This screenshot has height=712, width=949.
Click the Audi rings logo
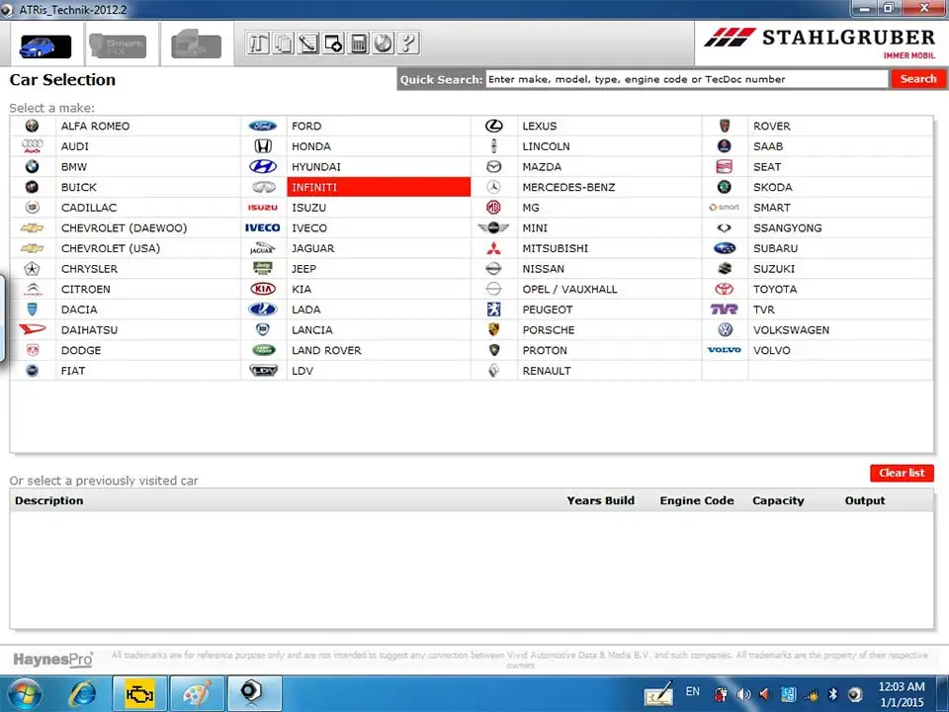[32, 146]
